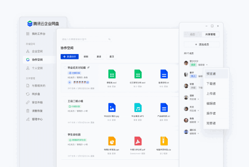Screen dimensions: 249x167
Task: Open 我的工作台 in the sidebar
Action: point(36,33)
